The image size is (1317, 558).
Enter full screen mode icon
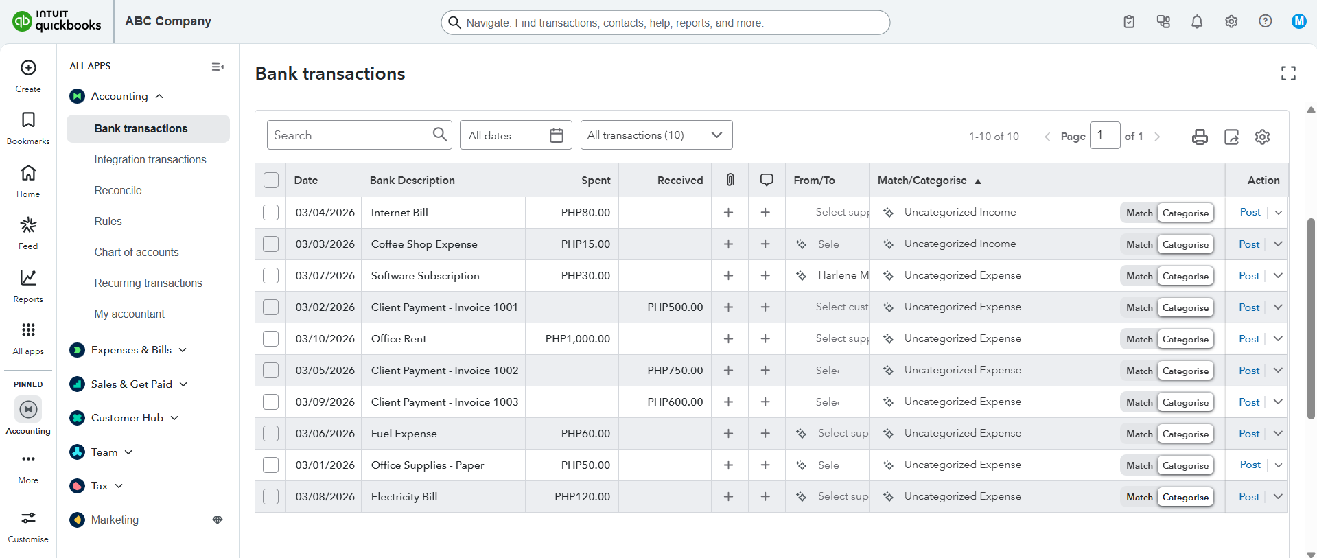1288,73
